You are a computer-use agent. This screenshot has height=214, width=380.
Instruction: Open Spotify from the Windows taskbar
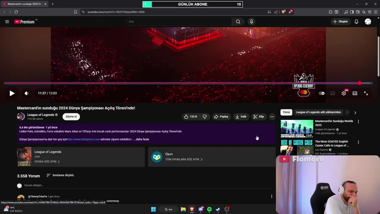(x=209, y=209)
